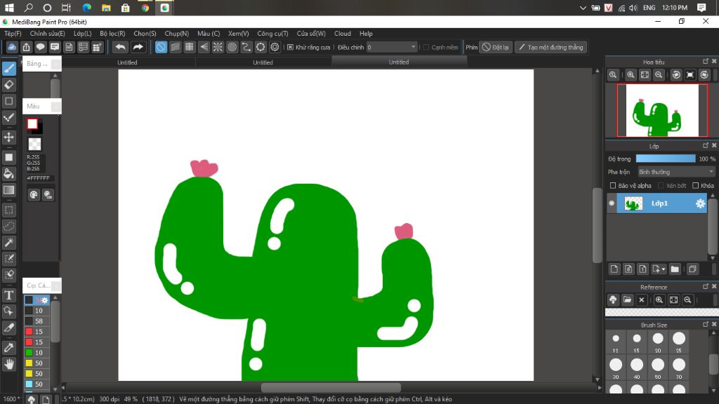Toggle Xén bớt clipping checkbox
The width and height of the screenshot is (719, 404).
[x=661, y=185]
